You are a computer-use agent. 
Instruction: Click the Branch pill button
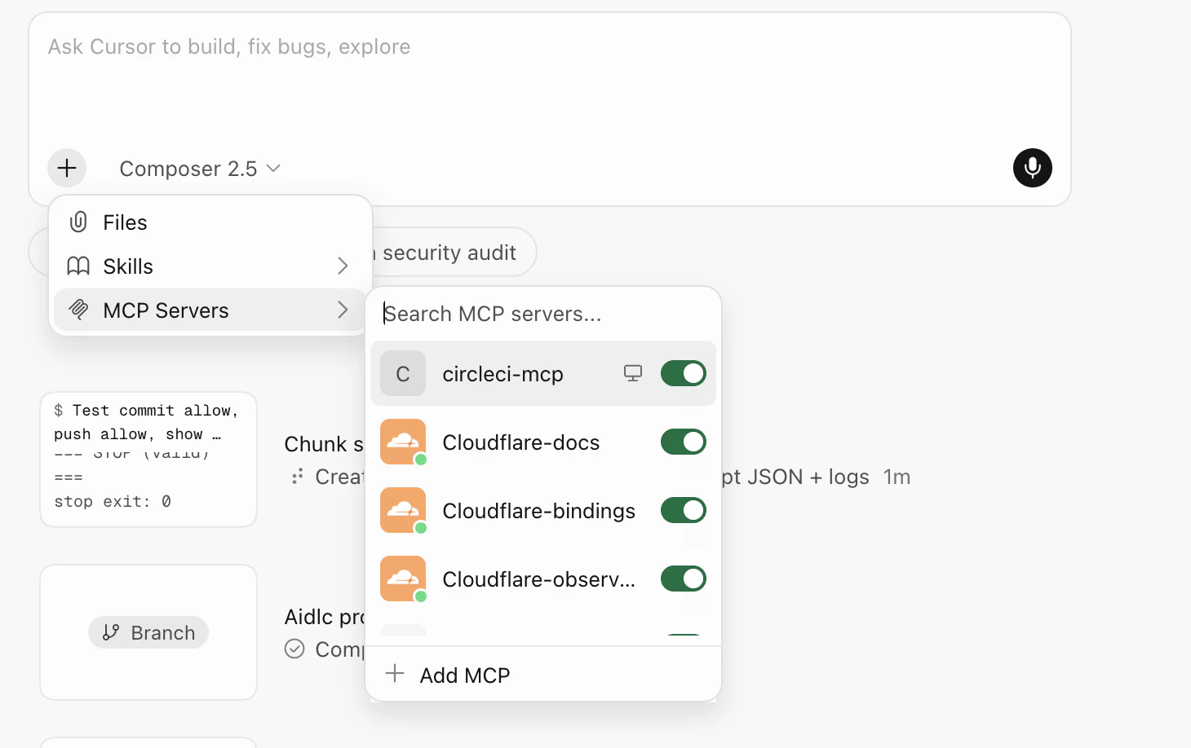coord(148,632)
